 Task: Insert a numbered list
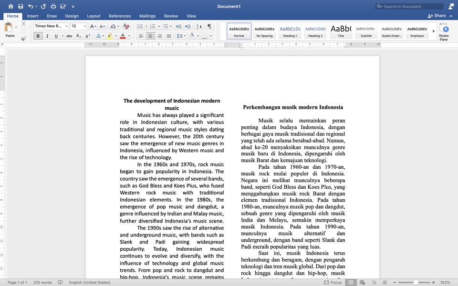coord(153,26)
